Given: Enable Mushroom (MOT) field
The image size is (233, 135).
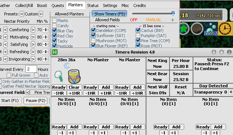Looking at the screenshot, I should (93, 41).
